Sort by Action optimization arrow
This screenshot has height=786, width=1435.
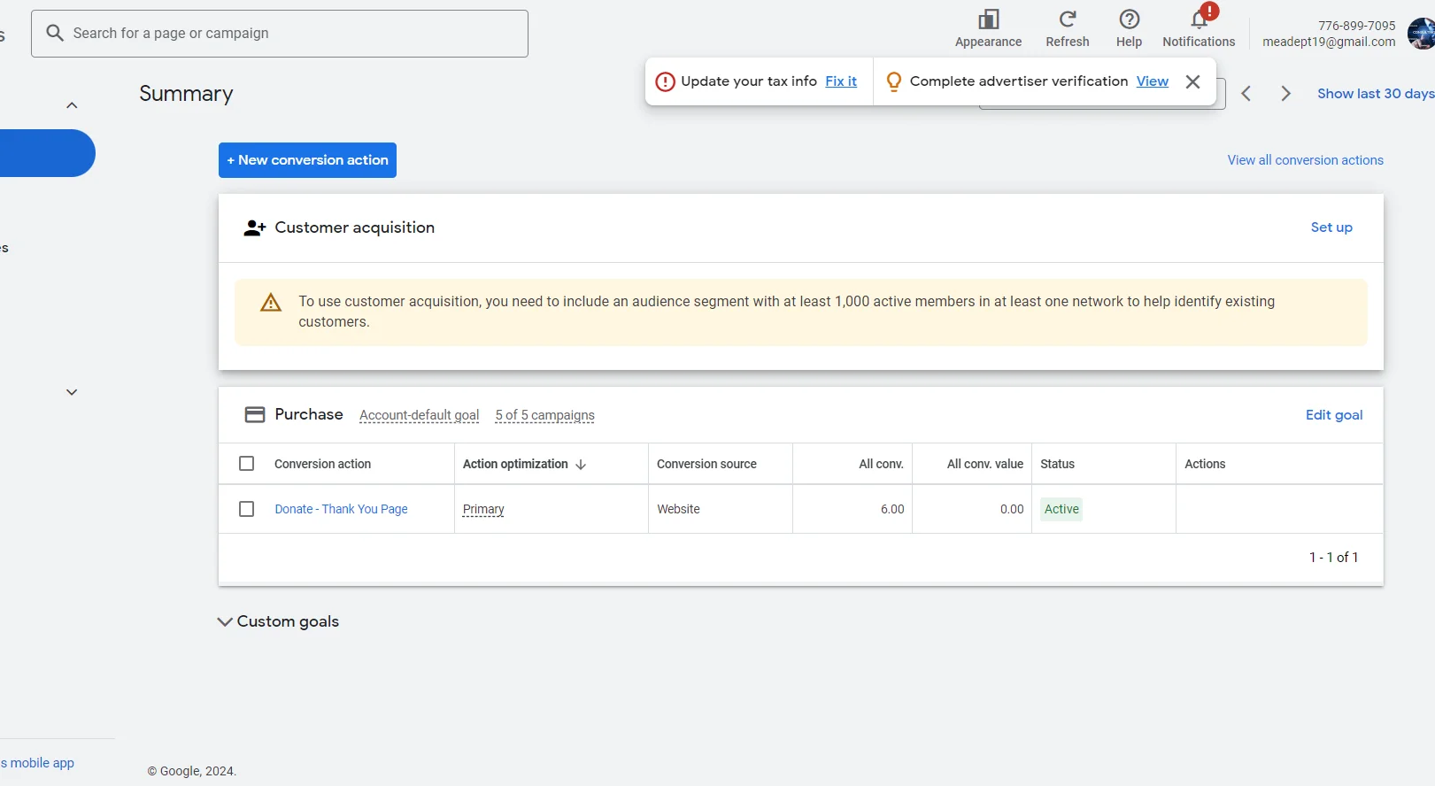[581, 464]
